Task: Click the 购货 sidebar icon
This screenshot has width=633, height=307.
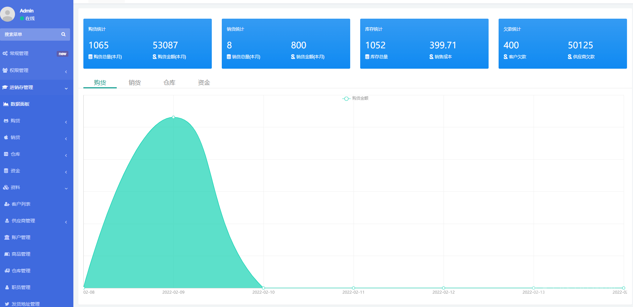Action: [6, 121]
